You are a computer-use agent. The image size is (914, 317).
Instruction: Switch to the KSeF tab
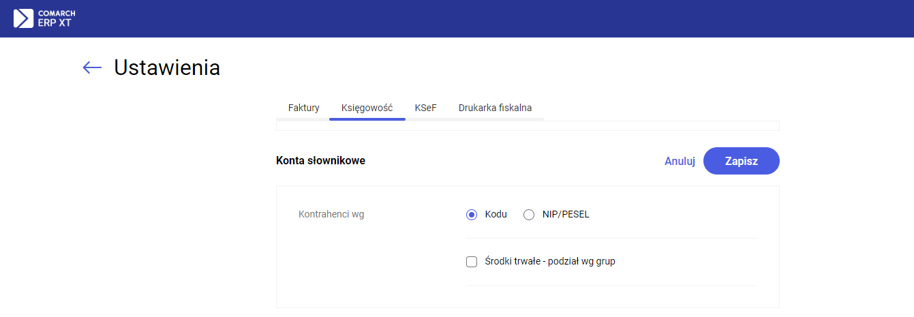425,108
